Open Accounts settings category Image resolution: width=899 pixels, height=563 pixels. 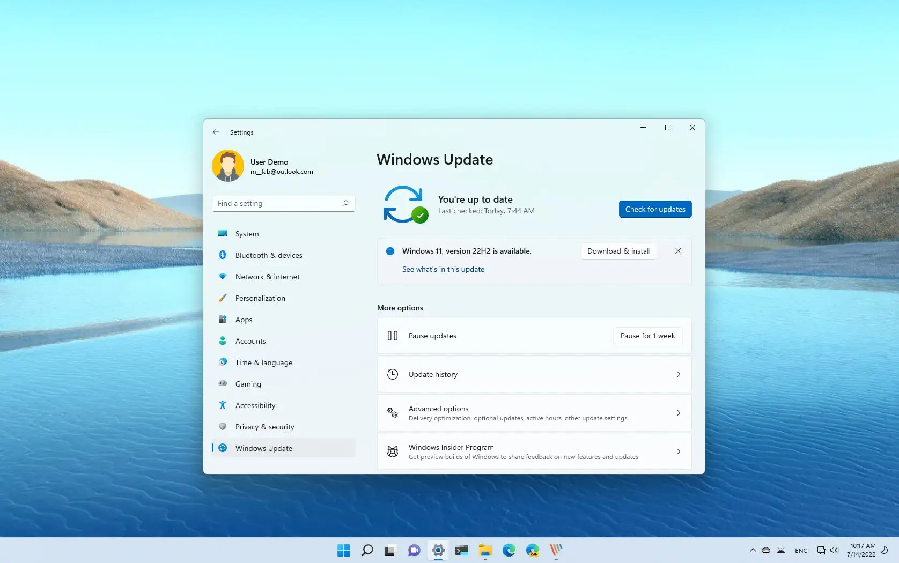tap(284, 341)
